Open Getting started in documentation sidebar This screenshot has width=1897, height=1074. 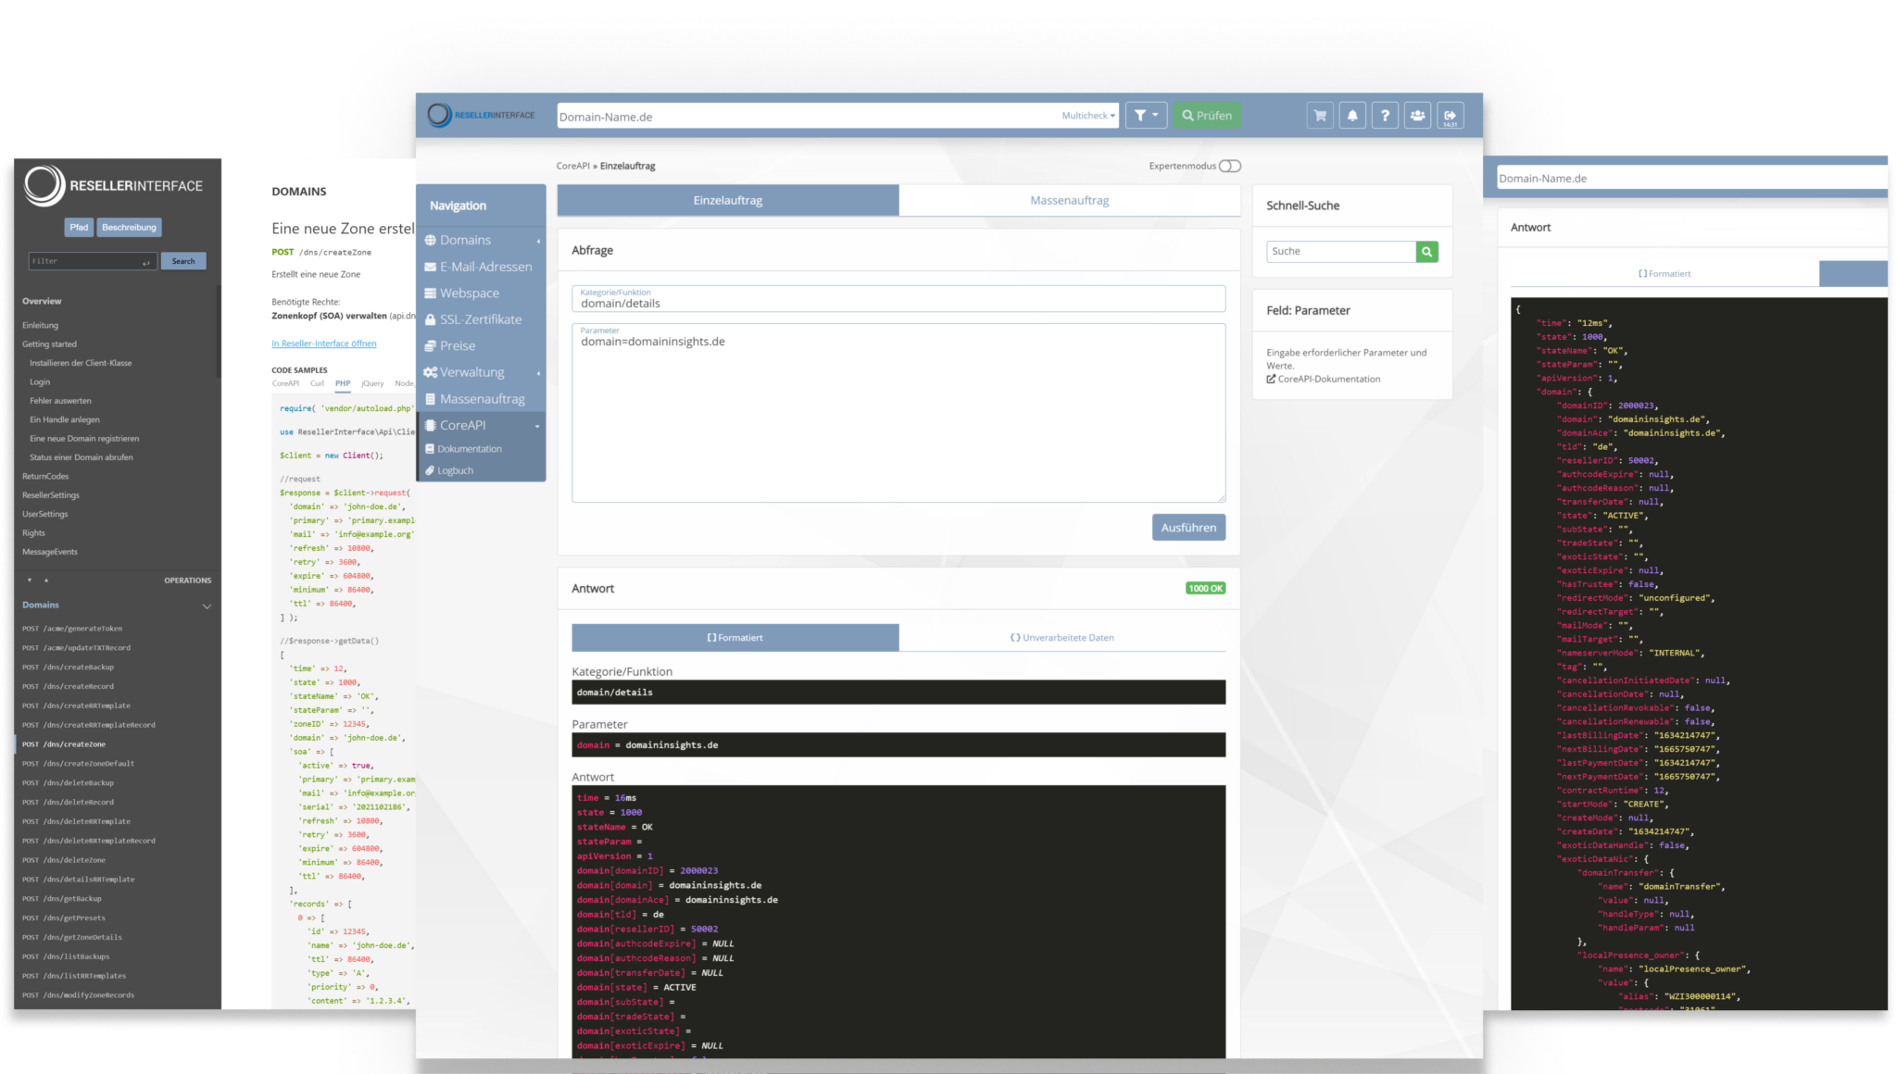point(50,344)
